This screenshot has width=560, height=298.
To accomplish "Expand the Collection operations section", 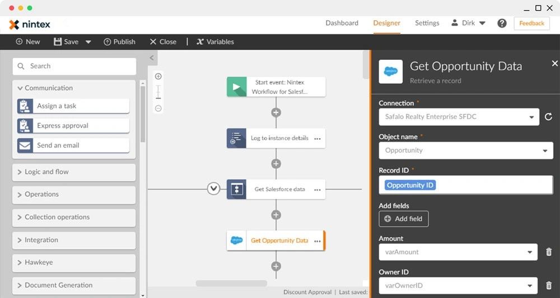I will pos(74,217).
